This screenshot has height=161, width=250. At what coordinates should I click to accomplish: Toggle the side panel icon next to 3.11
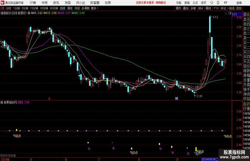[x=230, y=14]
